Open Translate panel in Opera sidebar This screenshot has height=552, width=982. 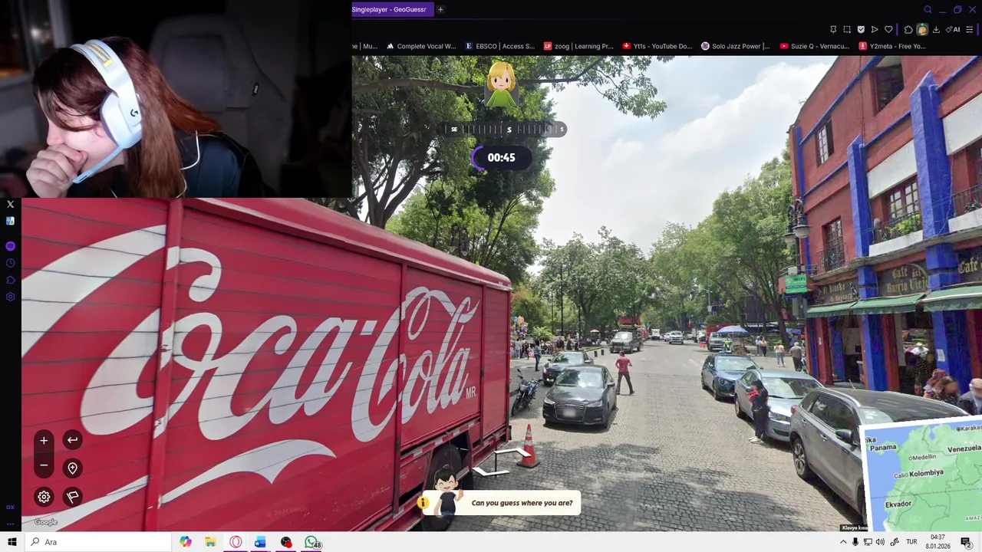[x=10, y=221]
